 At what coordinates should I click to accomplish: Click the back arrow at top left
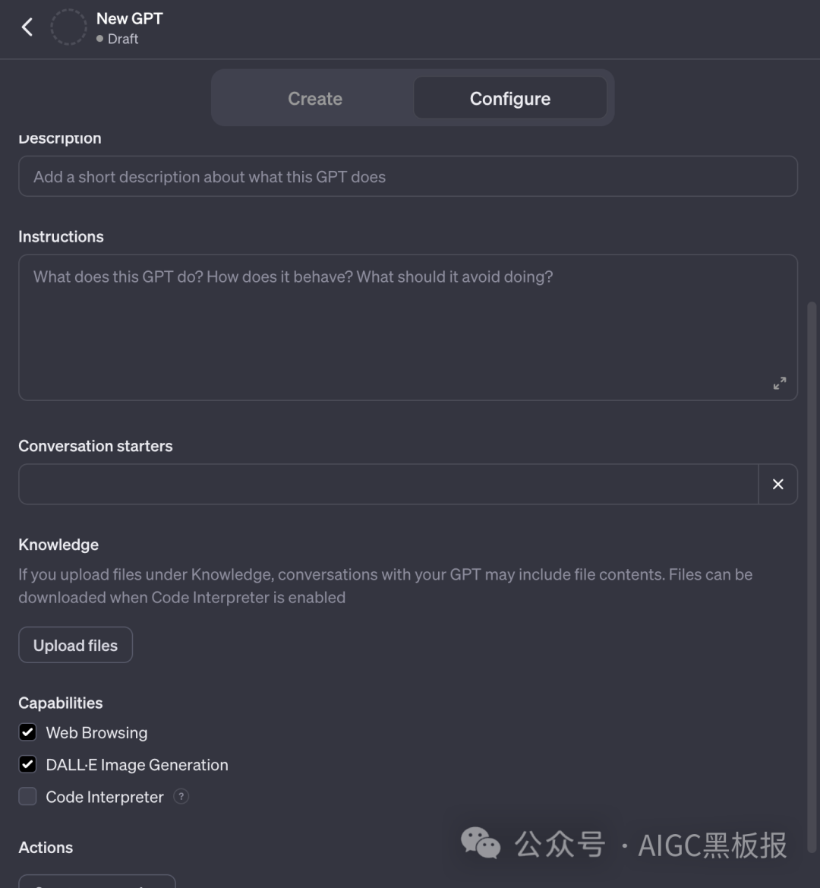27,26
